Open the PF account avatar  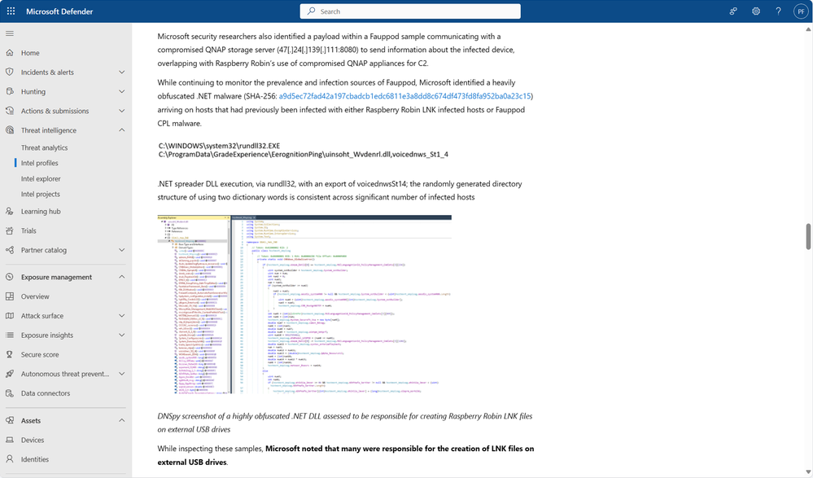point(801,11)
